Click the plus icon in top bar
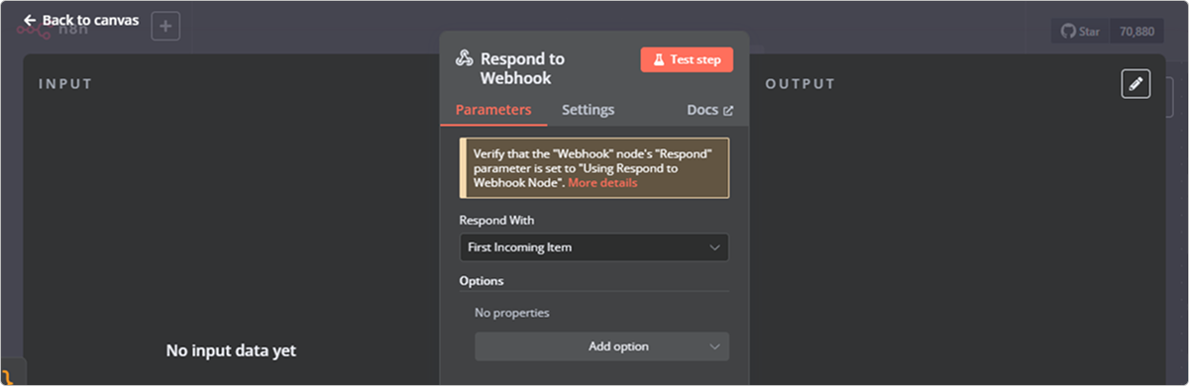This screenshot has height=386, width=1189. click(x=165, y=26)
